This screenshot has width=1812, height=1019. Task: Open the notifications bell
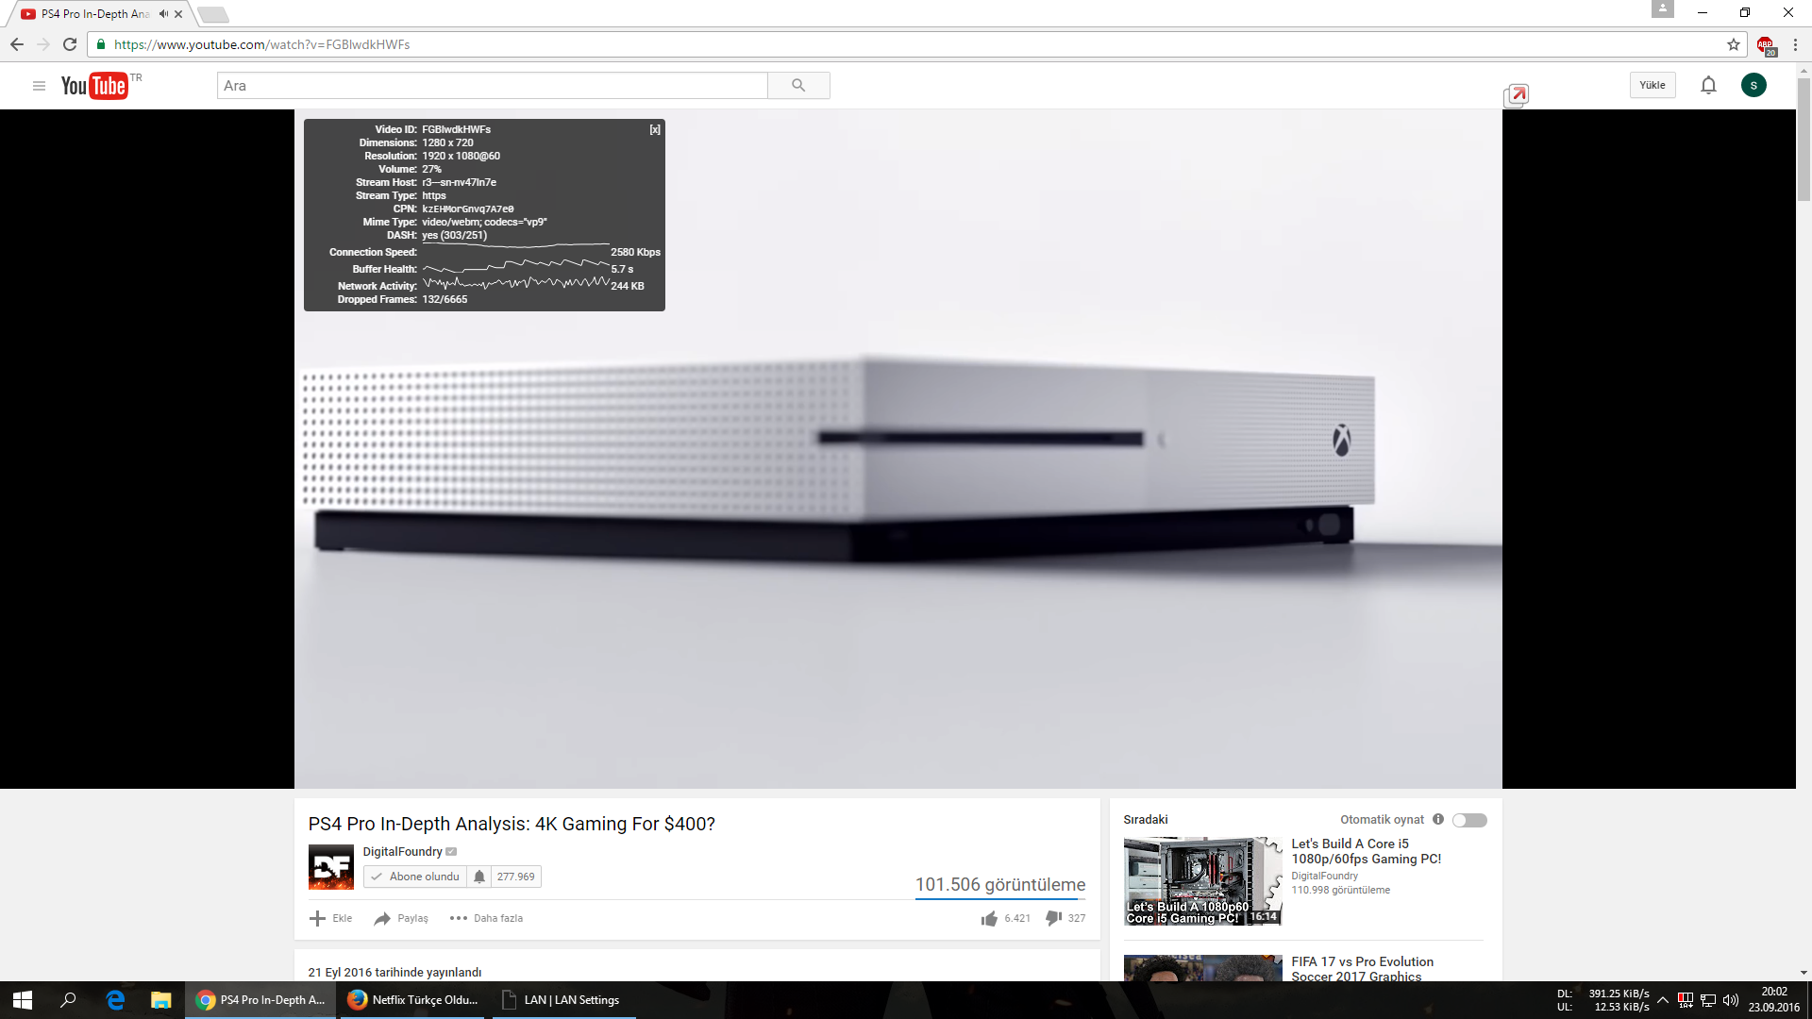coord(1708,86)
